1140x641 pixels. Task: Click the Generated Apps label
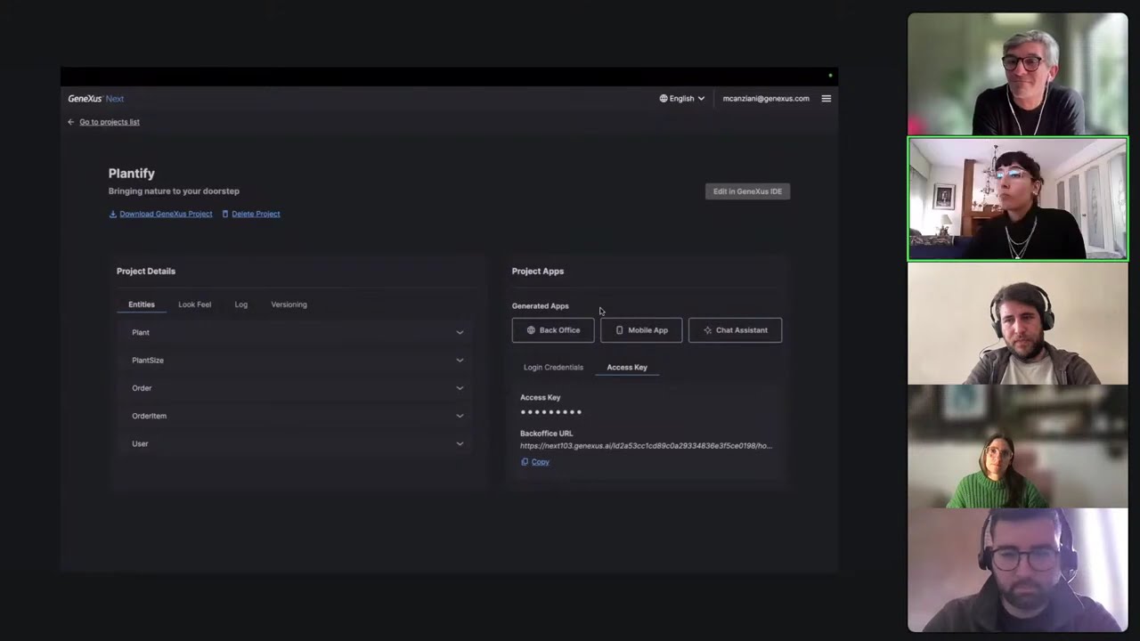point(540,306)
